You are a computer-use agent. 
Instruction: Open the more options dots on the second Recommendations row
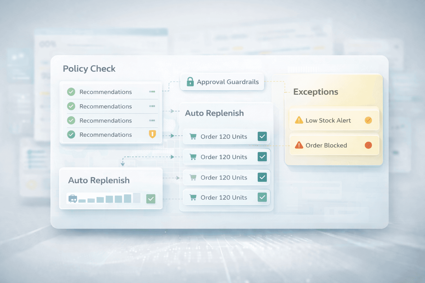pyautogui.click(x=152, y=106)
